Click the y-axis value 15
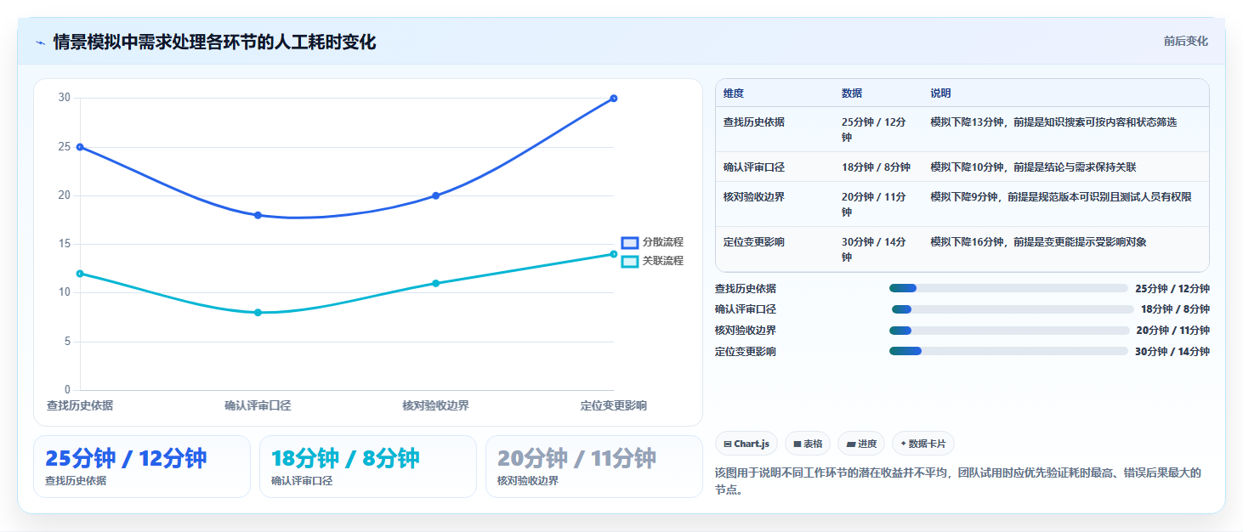Viewport: 1243px width, 532px height. click(65, 244)
